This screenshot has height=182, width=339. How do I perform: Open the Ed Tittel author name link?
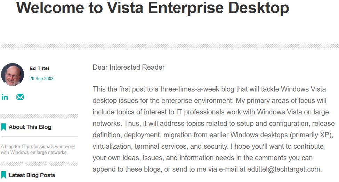pos(39,68)
